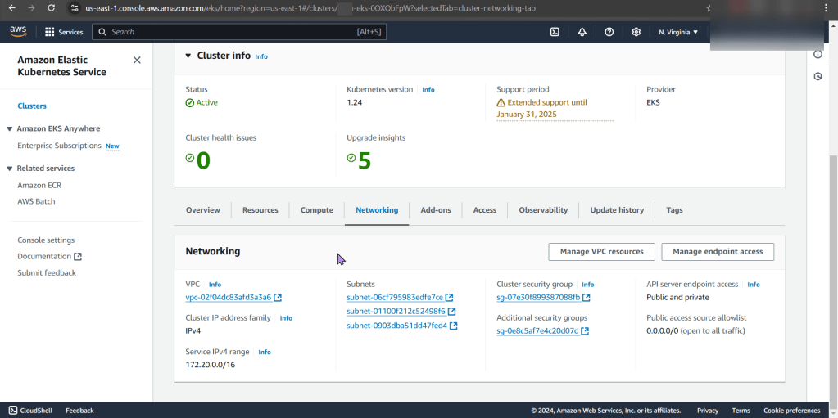Open the N. Virginia region dropdown
The height and width of the screenshot is (418, 838).
tap(678, 32)
